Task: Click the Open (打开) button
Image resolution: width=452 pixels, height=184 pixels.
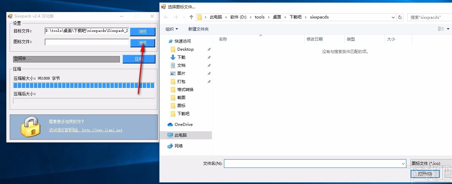Action: 425,174
